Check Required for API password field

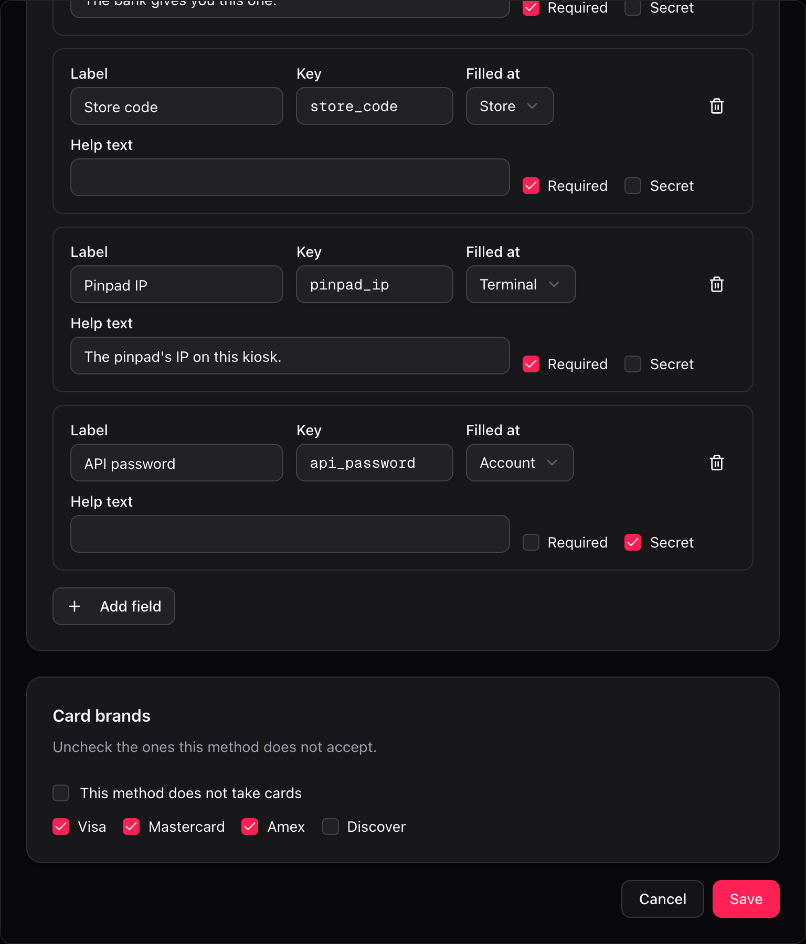coord(531,542)
